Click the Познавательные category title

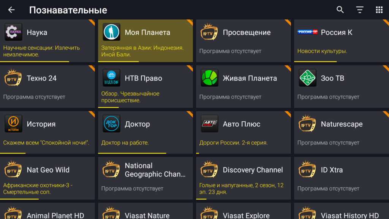coord(68,10)
